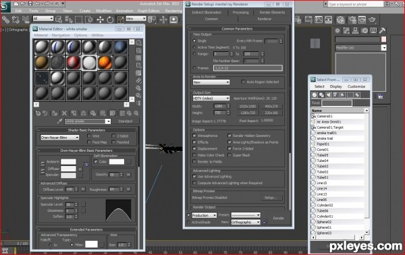Enable the Super Black checkbox
This screenshot has height=255, width=405.
(230, 155)
